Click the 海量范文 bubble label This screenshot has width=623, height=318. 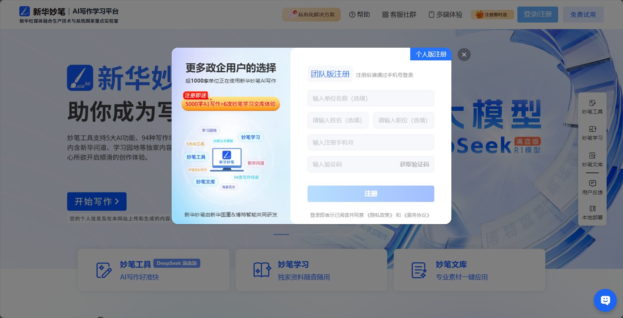[x=229, y=187]
